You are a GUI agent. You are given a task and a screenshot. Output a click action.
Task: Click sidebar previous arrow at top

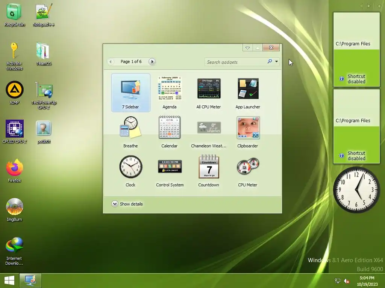pyautogui.click(x=361, y=6)
